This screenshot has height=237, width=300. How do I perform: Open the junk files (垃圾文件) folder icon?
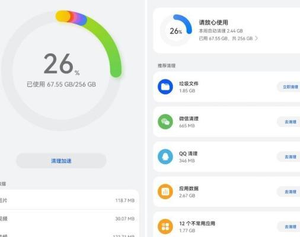pos(165,87)
